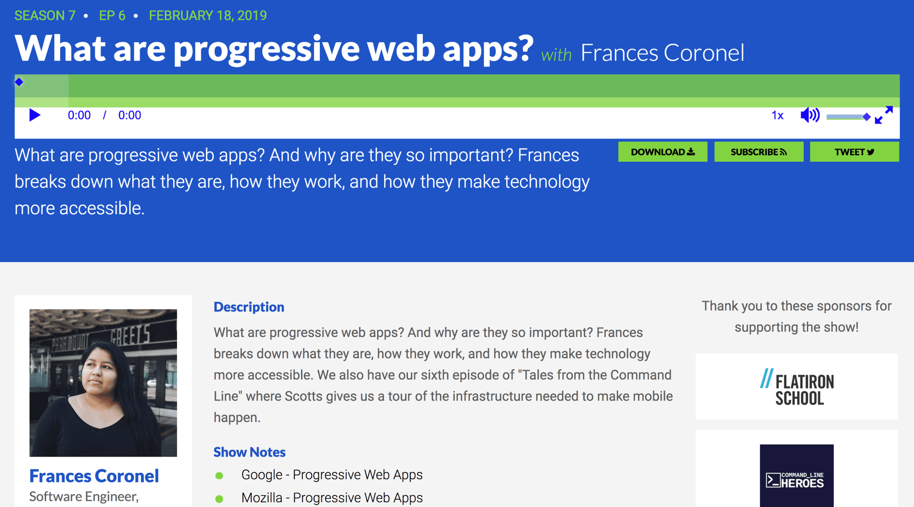The image size is (914, 507).
Task: Click the green bullet beside the Mozilla note
Action: tap(220, 498)
